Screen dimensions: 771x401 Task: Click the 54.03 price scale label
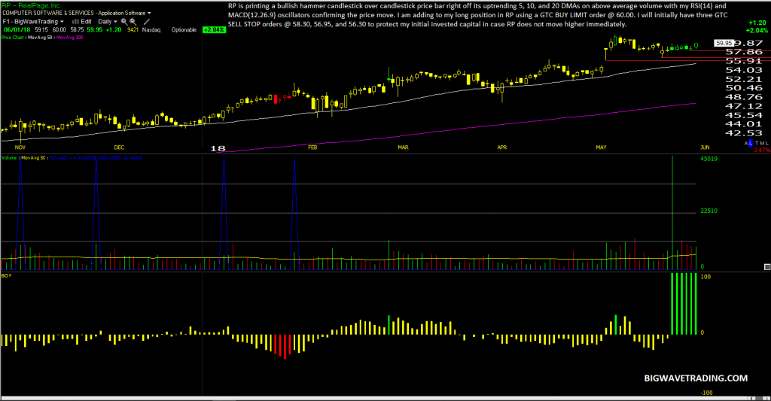[x=744, y=70]
